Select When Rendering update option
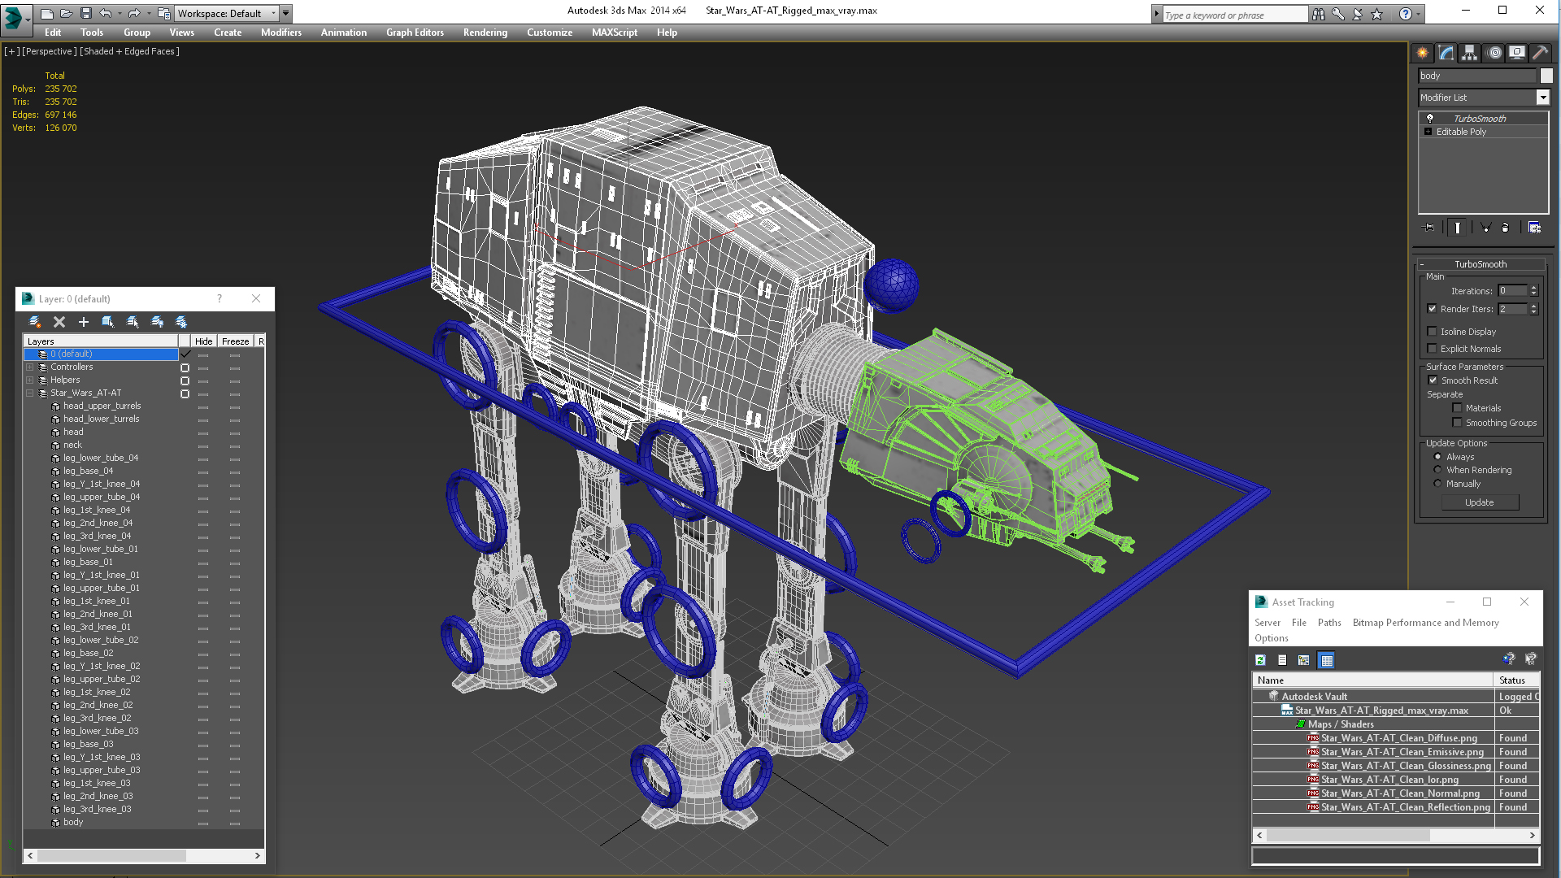Screen dimensions: 1561x878 tap(1437, 470)
